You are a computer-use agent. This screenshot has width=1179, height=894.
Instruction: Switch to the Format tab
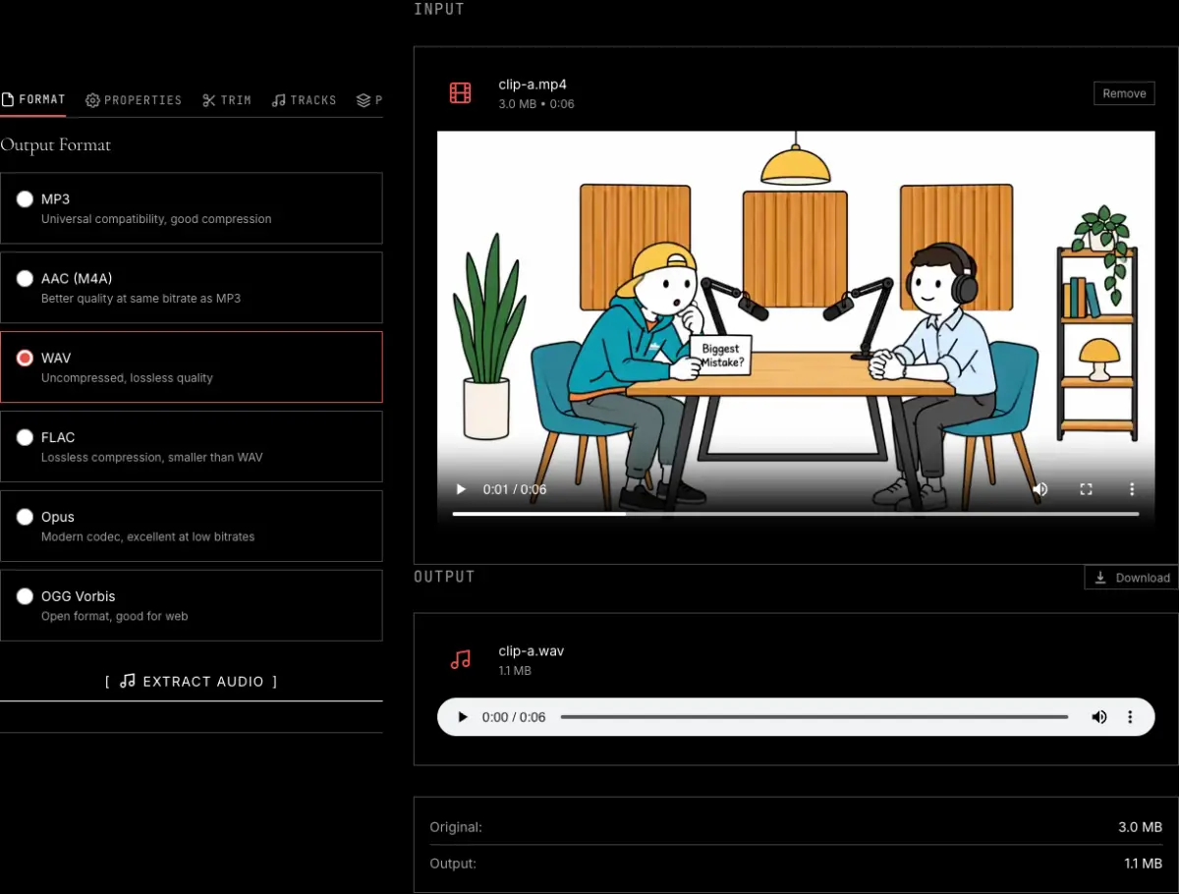(33, 100)
